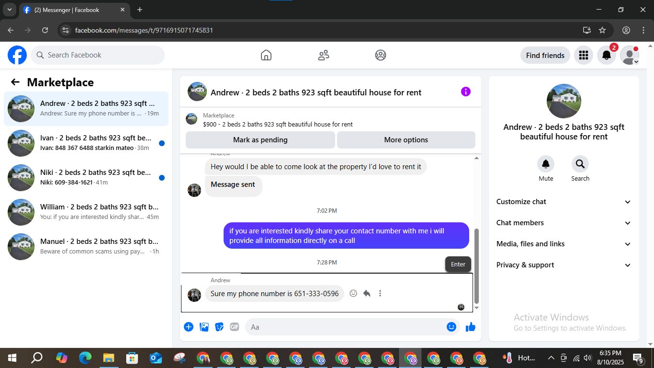Choose a GIF from the GIF icon

click(x=235, y=327)
